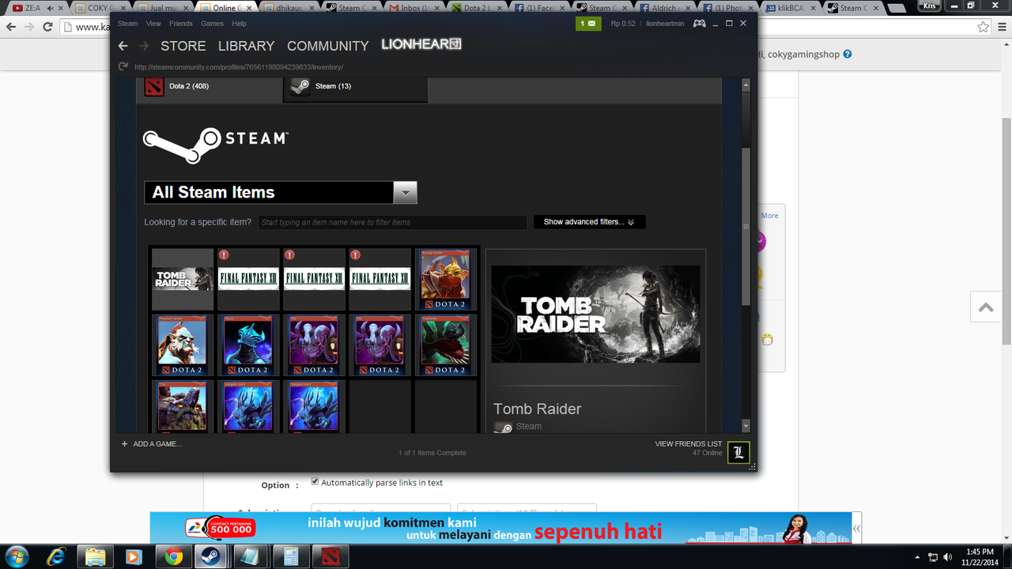This screenshot has width=1012, height=569.
Task: Bookmark the page with Chrome's star icon
Action: [983, 27]
